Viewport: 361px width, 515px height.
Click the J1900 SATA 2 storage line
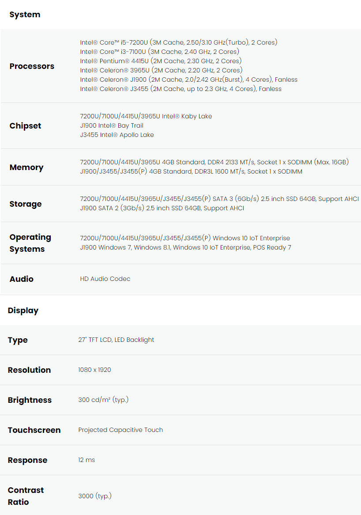pos(162,208)
